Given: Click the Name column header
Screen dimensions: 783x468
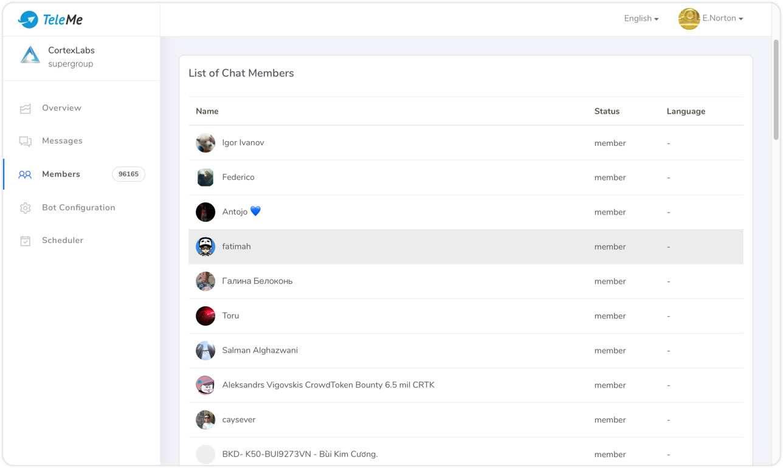Looking at the screenshot, I should (207, 111).
